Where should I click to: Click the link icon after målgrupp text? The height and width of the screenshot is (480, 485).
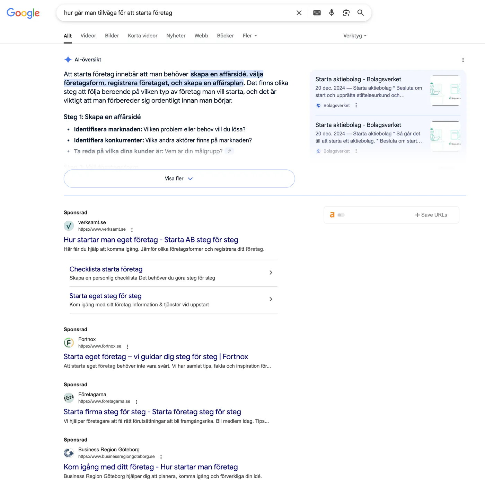(229, 151)
